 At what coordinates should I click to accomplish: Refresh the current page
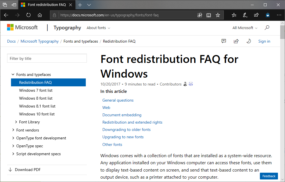pos(28,15)
